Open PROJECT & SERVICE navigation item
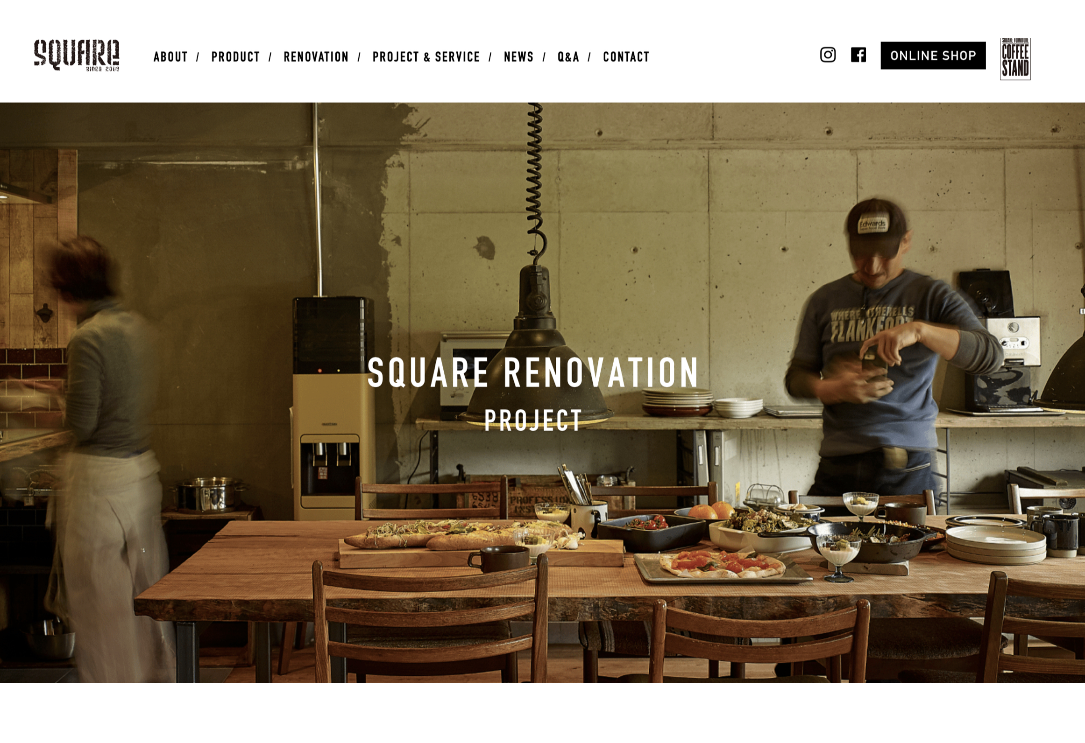The image size is (1085, 743). [426, 57]
